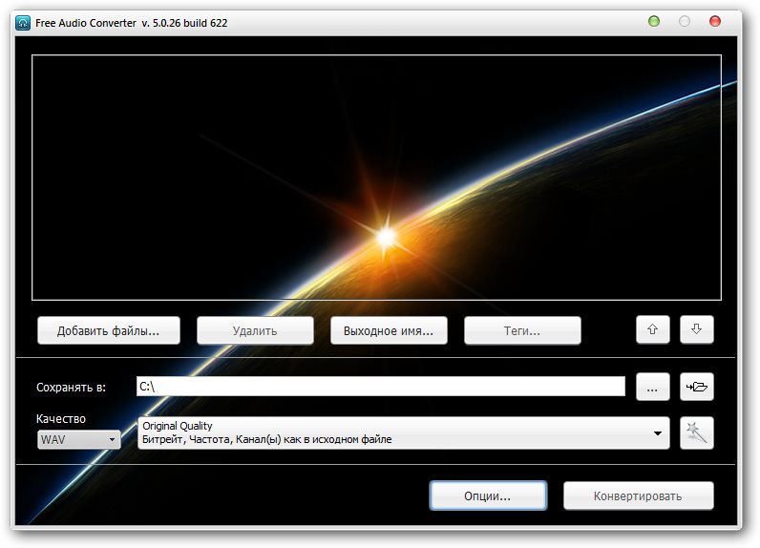The image size is (760, 548).
Task: Click the Free Audio Converter title bar icon
Action: pos(23,22)
